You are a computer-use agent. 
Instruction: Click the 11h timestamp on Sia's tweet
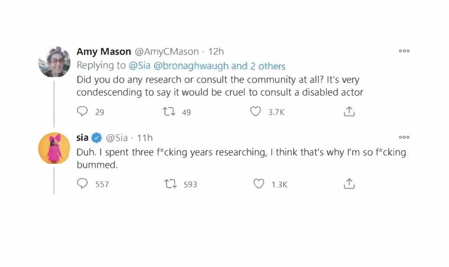tap(145, 138)
